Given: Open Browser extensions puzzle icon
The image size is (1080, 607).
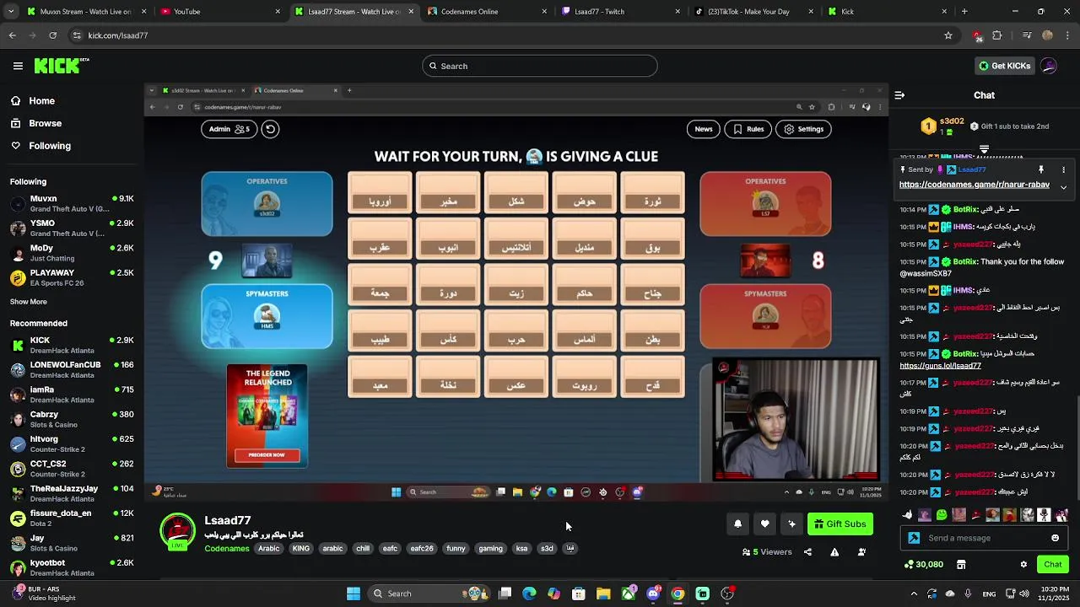Looking at the screenshot, I should tap(996, 35).
